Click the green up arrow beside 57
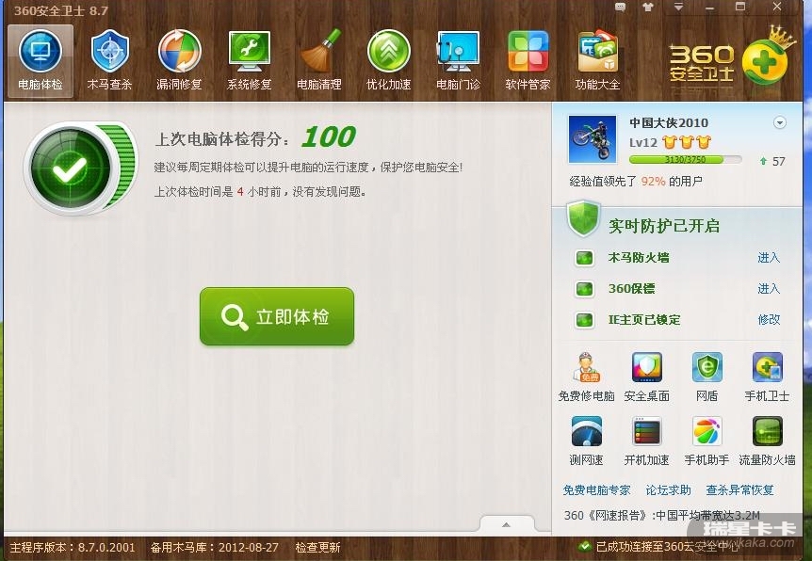The height and width of the screenshot is (561, 812). 763,162
